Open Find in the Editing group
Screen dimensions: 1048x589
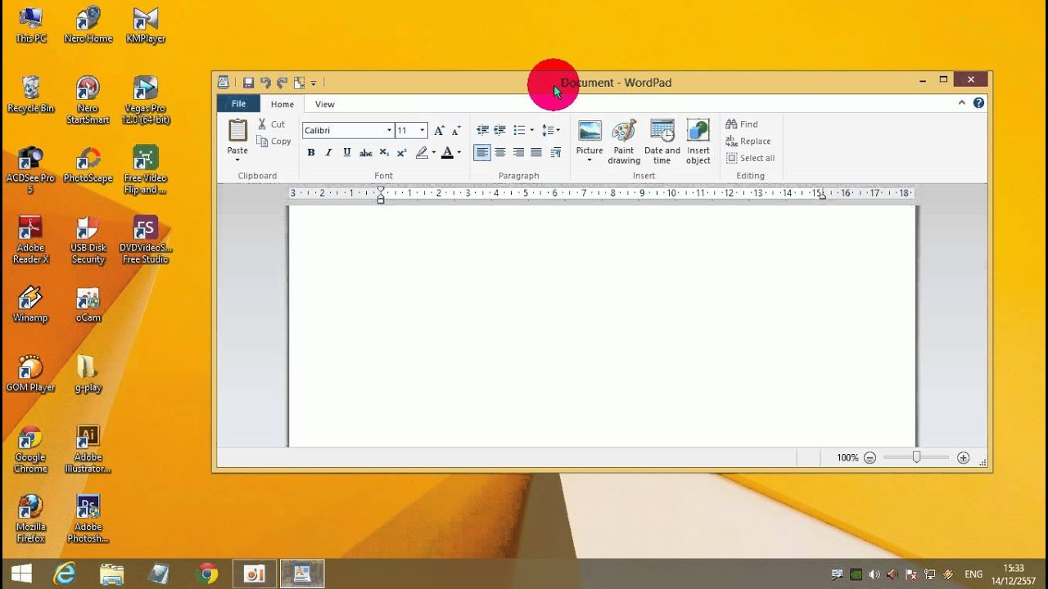point(742,124)
